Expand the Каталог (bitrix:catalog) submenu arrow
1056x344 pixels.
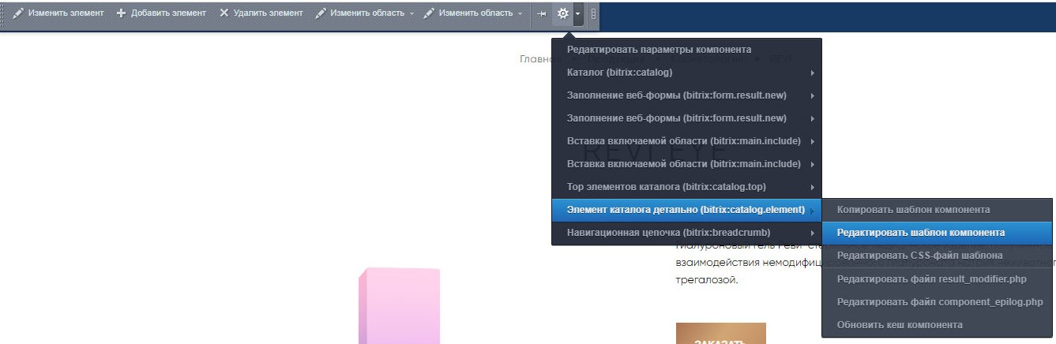(812, 73)
